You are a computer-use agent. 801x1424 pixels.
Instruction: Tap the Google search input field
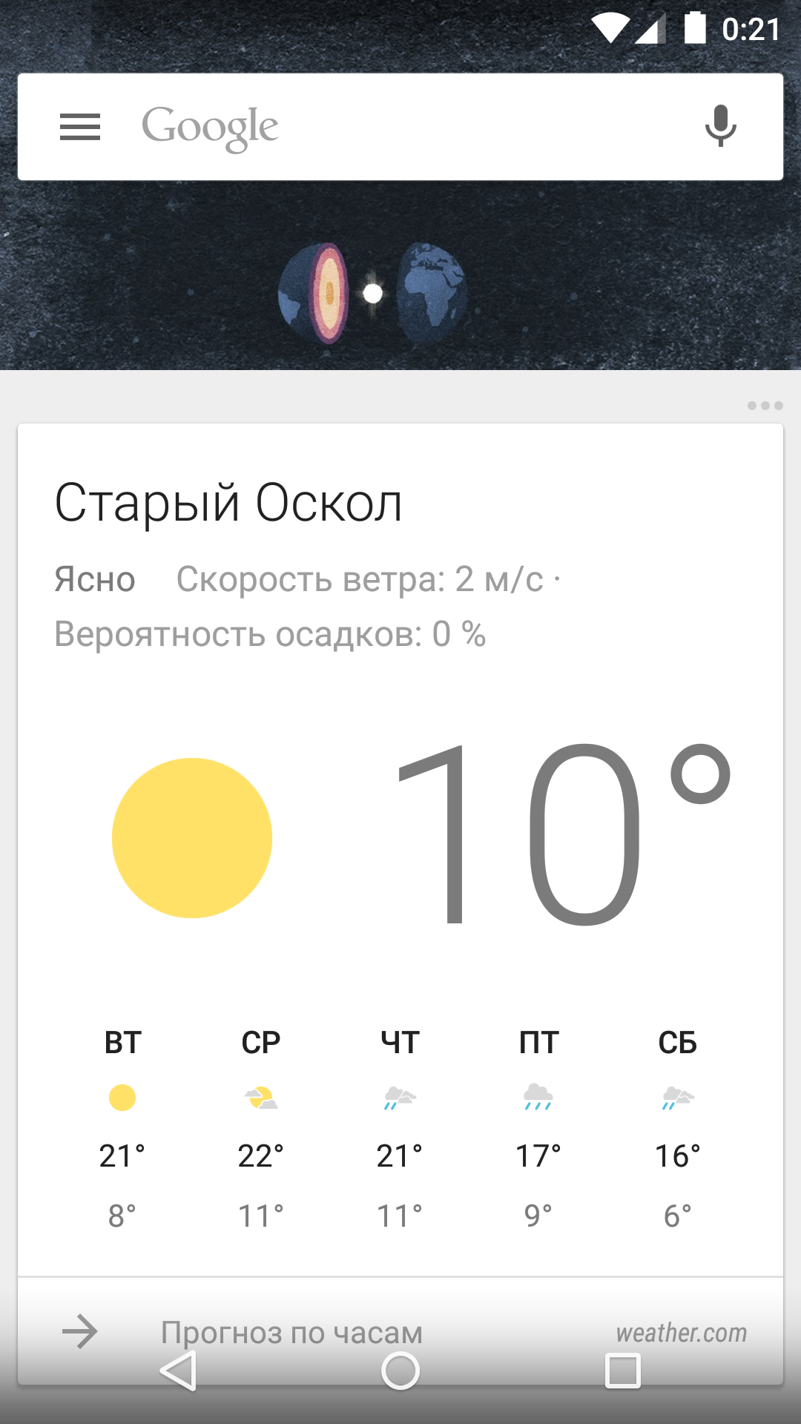(400, 127)
